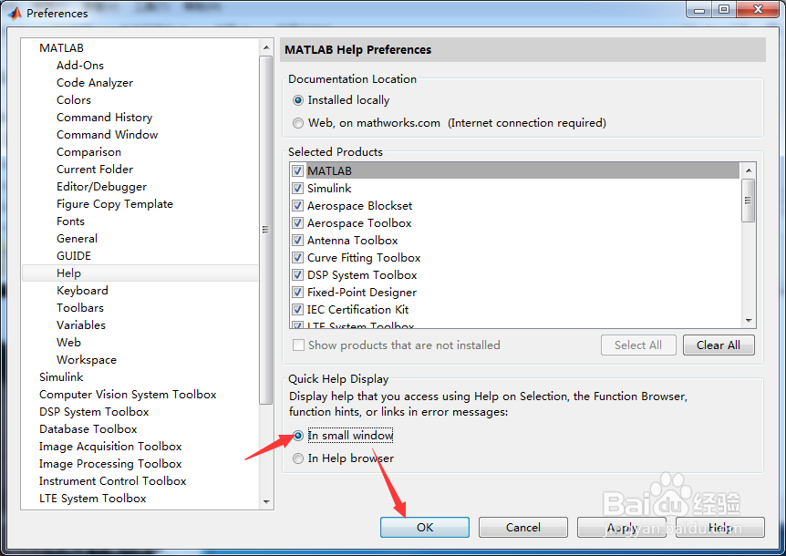Select Web, on mathworks.com documentation option
Screen dimensions: 786x556
tap(298, 123)
